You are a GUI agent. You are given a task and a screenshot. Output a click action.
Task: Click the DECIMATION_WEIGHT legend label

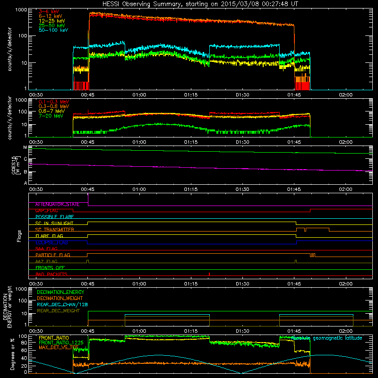coord(60,299)
